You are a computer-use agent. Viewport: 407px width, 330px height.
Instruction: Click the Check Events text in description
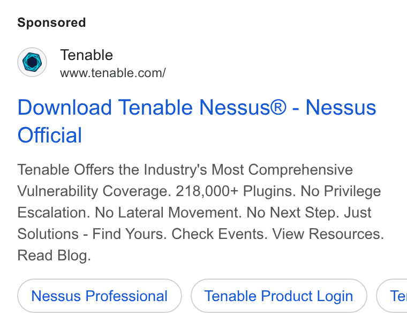coord(220,234)
